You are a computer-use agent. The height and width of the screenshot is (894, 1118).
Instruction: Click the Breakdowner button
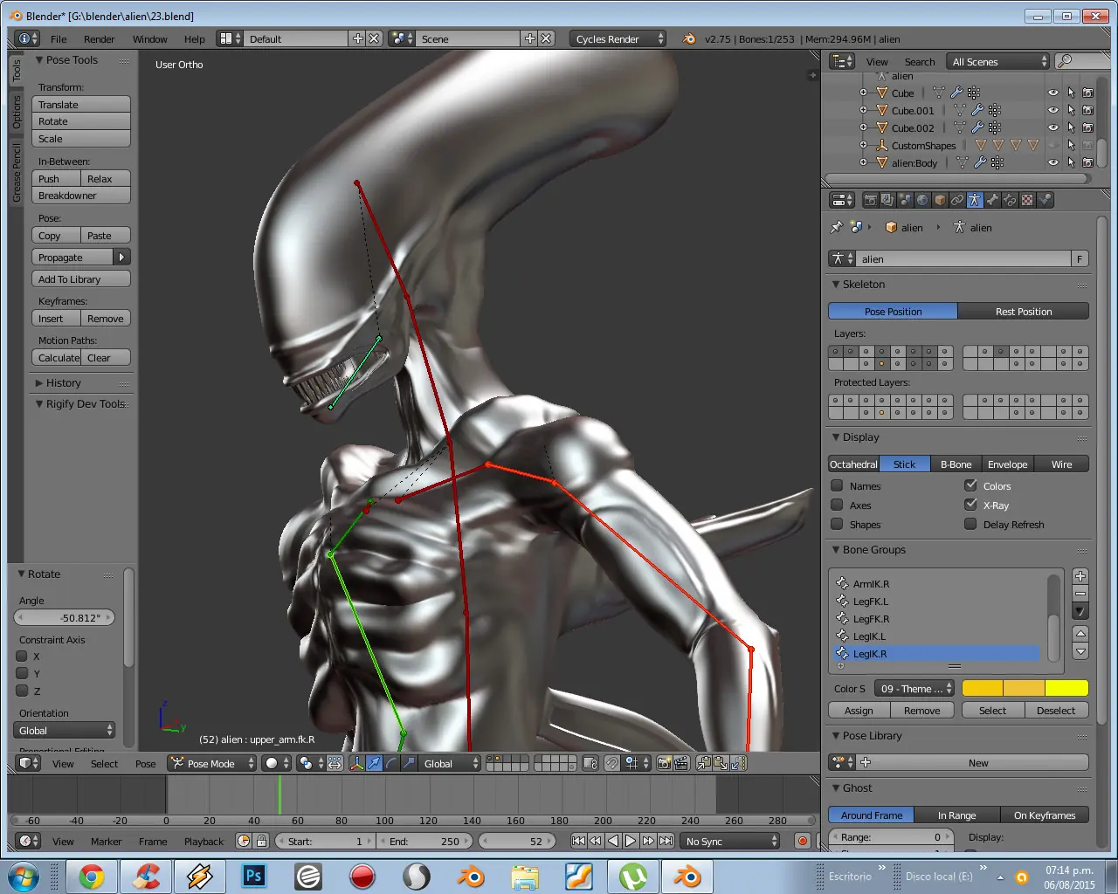coord(81,195)
